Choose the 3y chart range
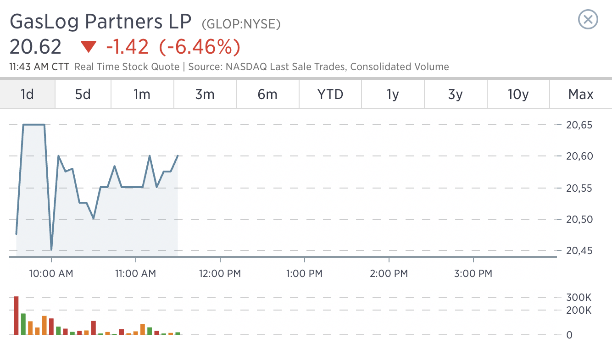This screenshot has height=344, width=612. pyautogui.click(x=456, y=94)
